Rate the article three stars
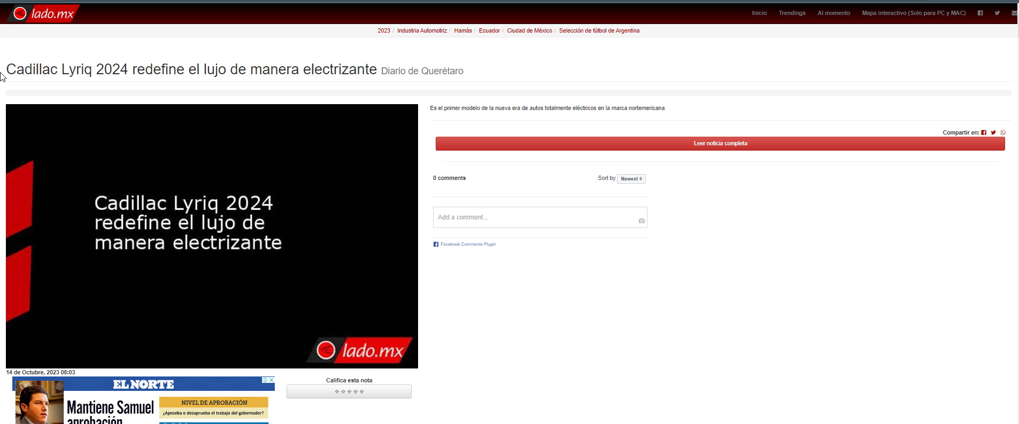The image size is (1019, 424). point(349,391)
